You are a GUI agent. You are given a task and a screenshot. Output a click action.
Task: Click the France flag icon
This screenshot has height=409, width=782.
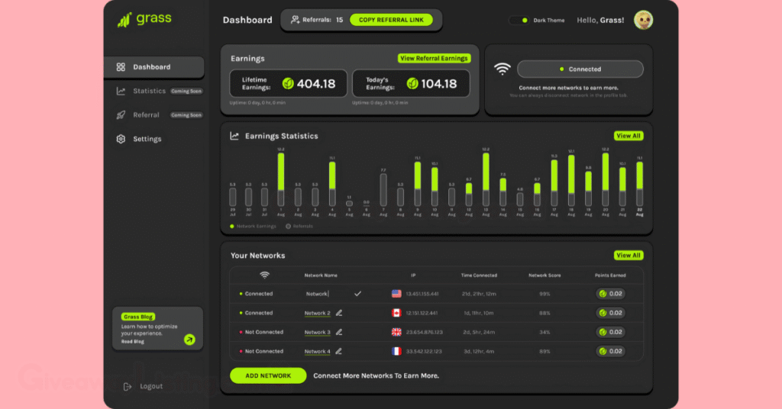(396, 351)
